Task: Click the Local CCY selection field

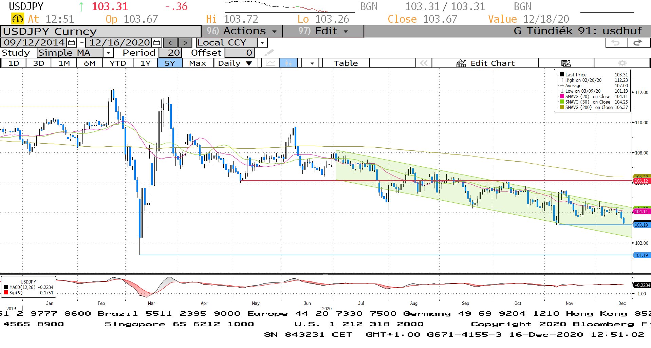Action: point(226,43)
